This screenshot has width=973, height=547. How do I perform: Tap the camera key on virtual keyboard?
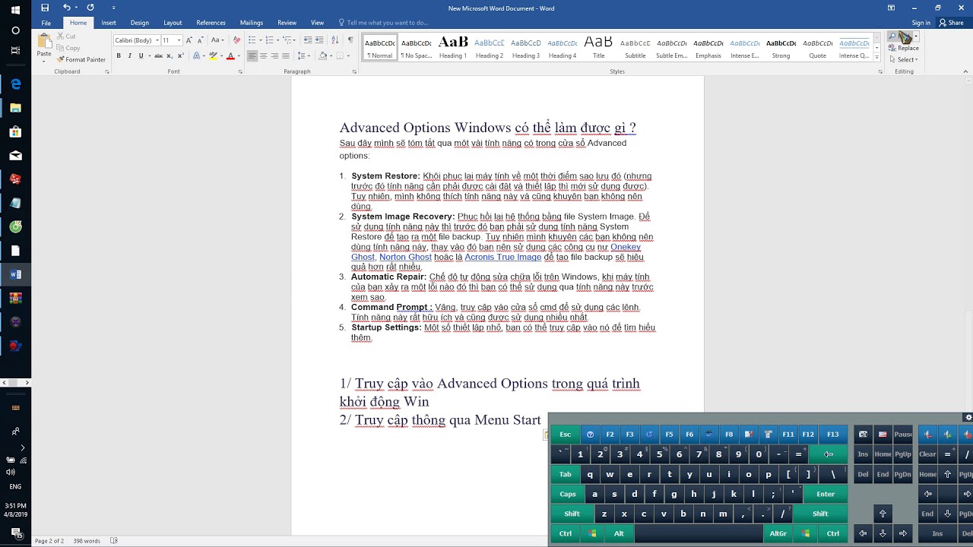pos(863,435)
